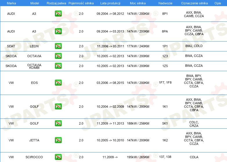Select the fuel type icon in the VW Scirocco row
The height and width of the screenshot is (162, 227).
click(x=58, y=157)
